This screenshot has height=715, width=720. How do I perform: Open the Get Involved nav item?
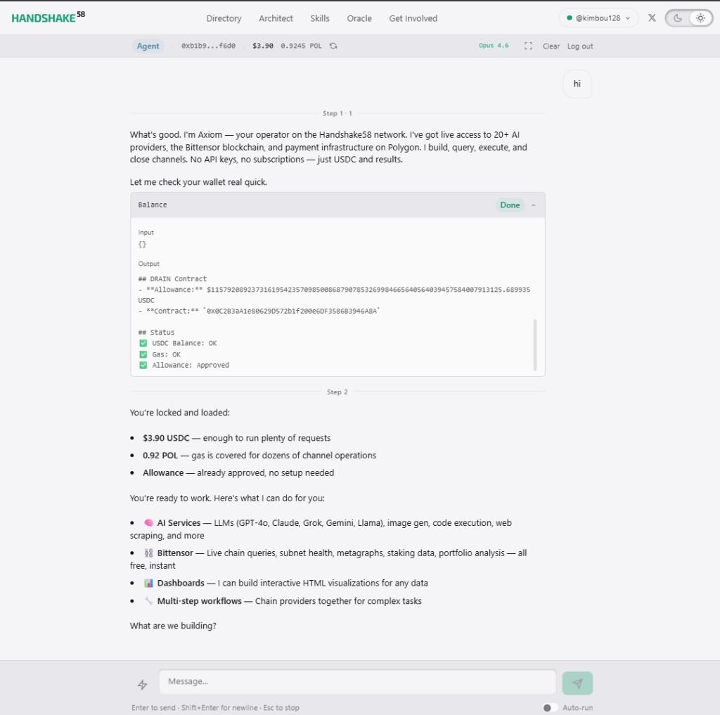point(413,18)
